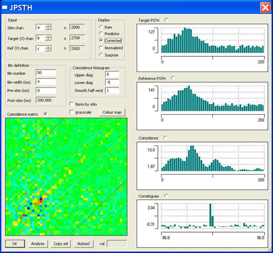Click the Colour map button

click(x=112, y=112)
